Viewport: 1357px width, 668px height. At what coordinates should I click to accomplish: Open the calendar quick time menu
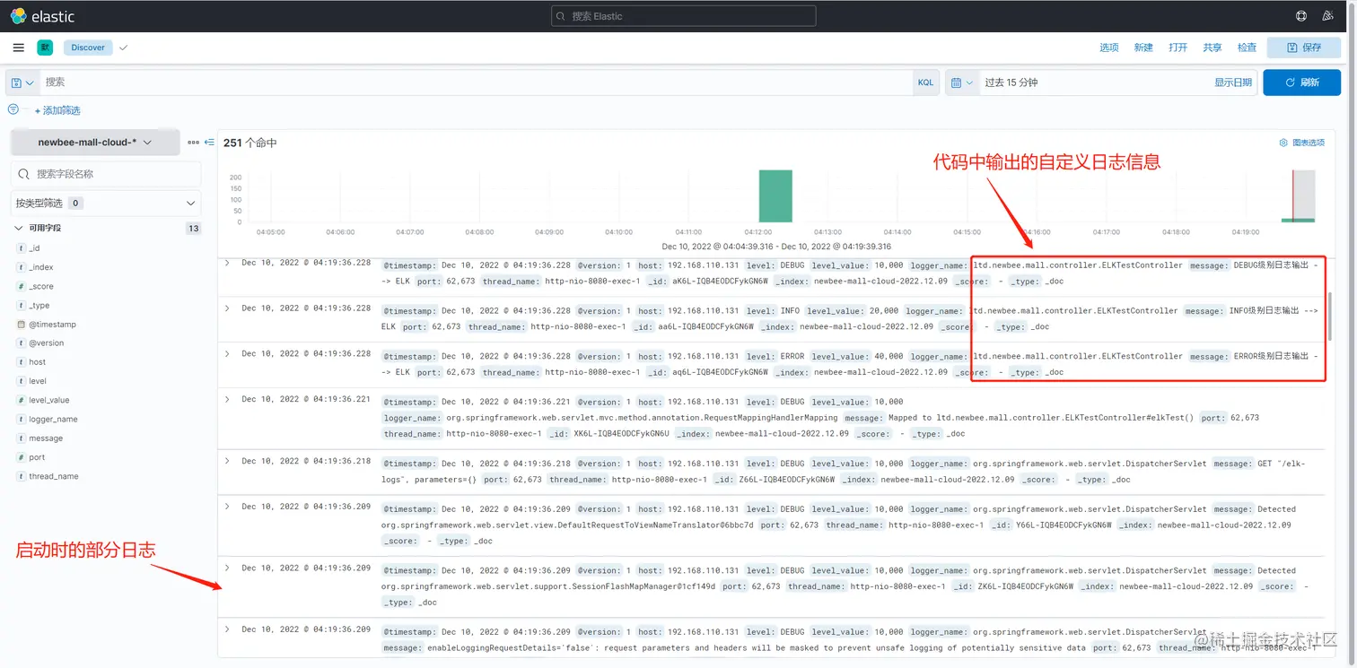[x=961, y=82]
